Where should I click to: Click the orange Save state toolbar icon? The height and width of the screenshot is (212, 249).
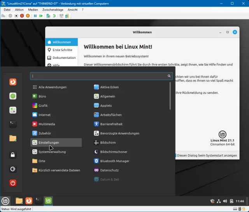pos(28,16)
